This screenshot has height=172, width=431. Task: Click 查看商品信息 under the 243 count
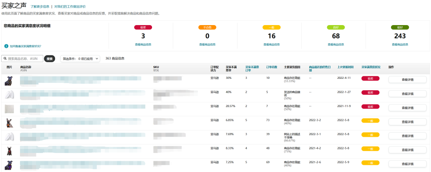399,45
